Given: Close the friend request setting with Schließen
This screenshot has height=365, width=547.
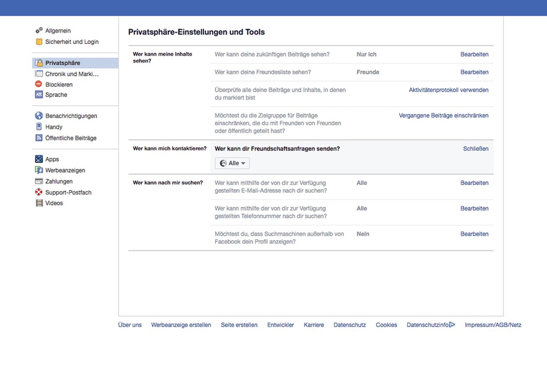Looking at the screenshot, I should (476, 149).
